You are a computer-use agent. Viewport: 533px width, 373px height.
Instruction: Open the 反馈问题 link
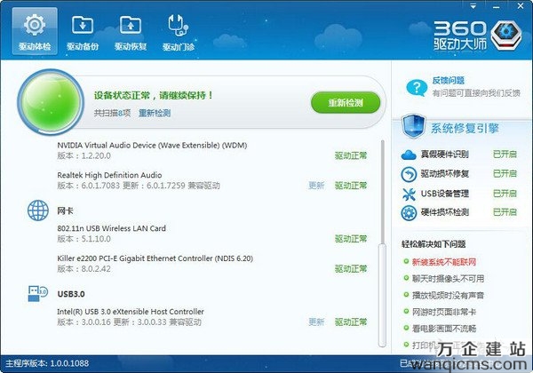pos(448,81)
